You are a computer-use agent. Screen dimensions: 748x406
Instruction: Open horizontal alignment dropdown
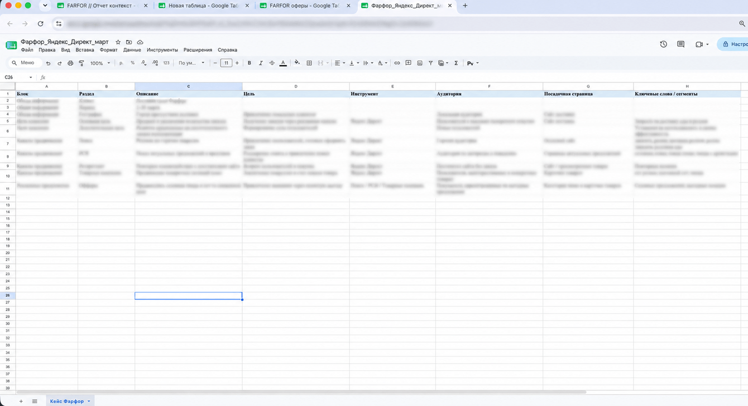[x=339, y=63]
